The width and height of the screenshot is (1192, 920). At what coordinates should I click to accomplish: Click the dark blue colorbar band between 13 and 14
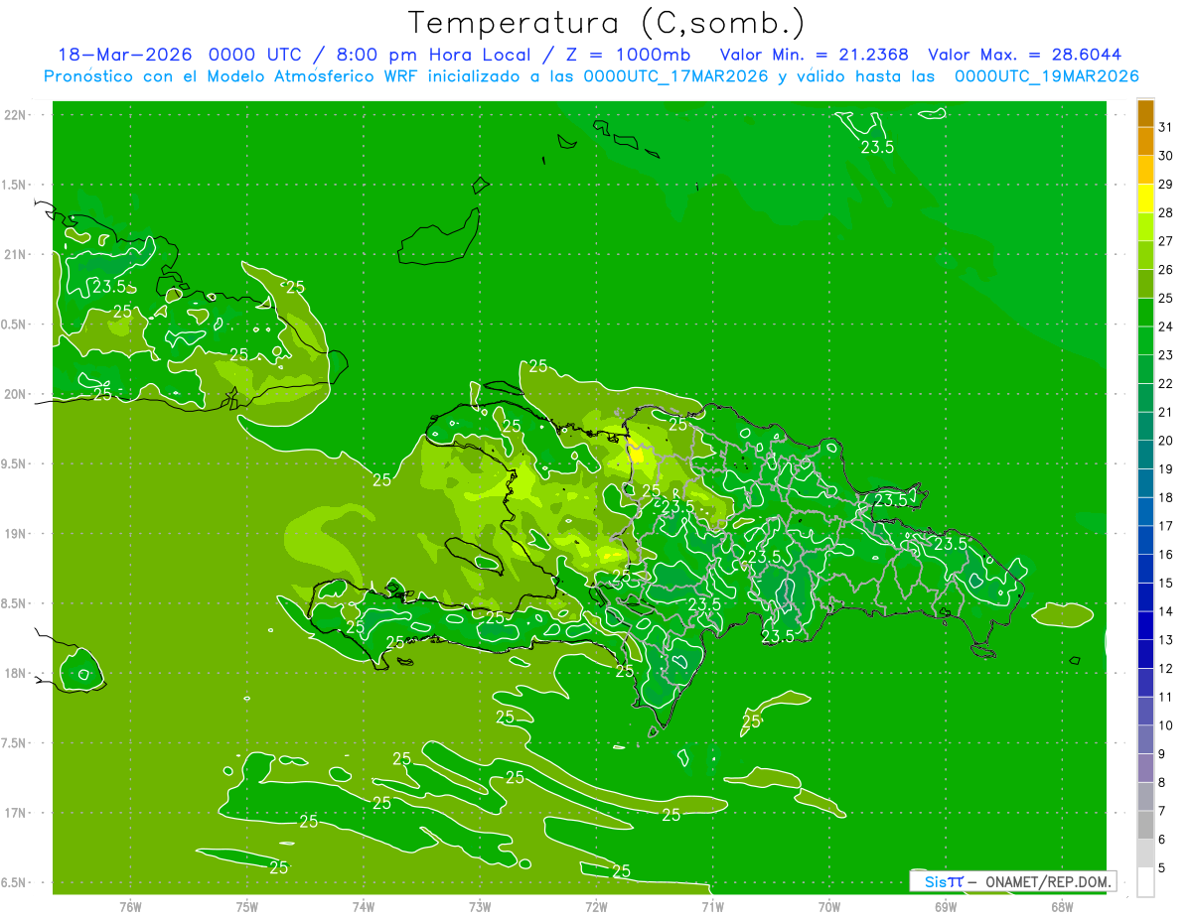1145,625
